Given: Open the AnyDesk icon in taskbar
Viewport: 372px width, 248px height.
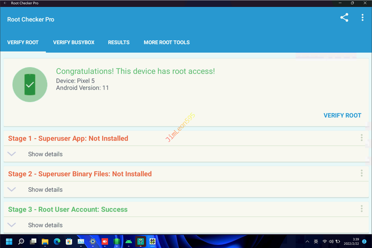Looking at the screenshot, I should [105, 241].
